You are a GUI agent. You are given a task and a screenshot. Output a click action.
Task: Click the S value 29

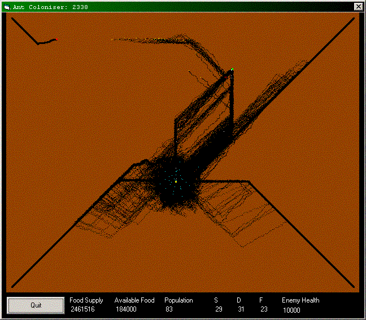click(x=219, y=309)
